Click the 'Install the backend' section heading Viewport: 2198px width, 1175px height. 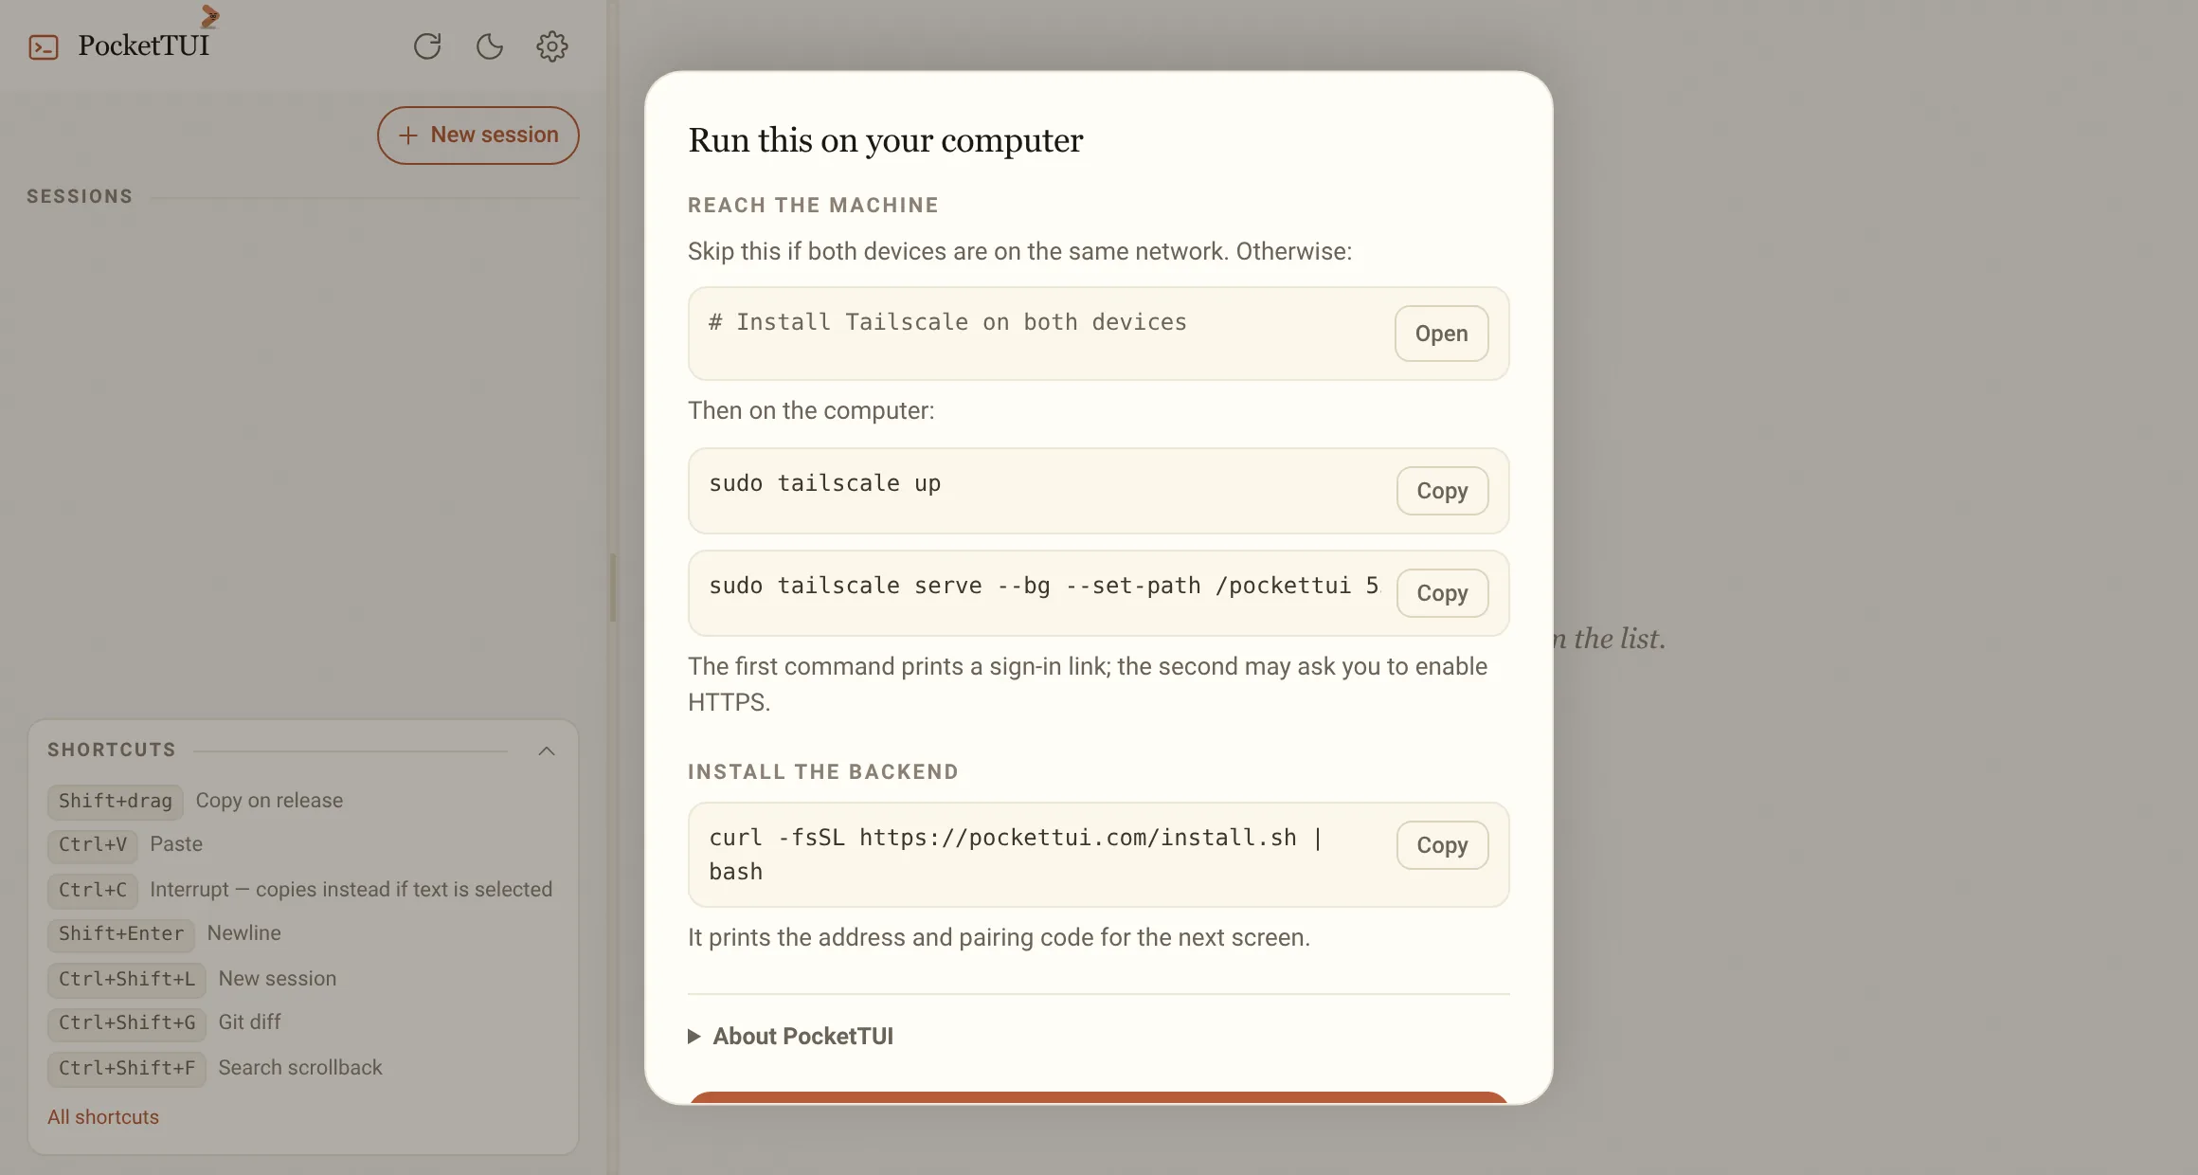(823, 772)
